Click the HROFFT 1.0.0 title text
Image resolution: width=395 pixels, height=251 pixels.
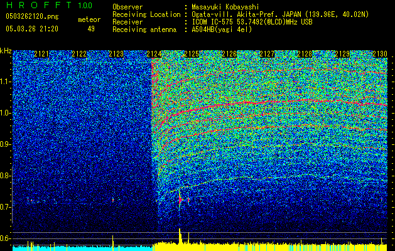pyautogui.click(x=50, y=5)
